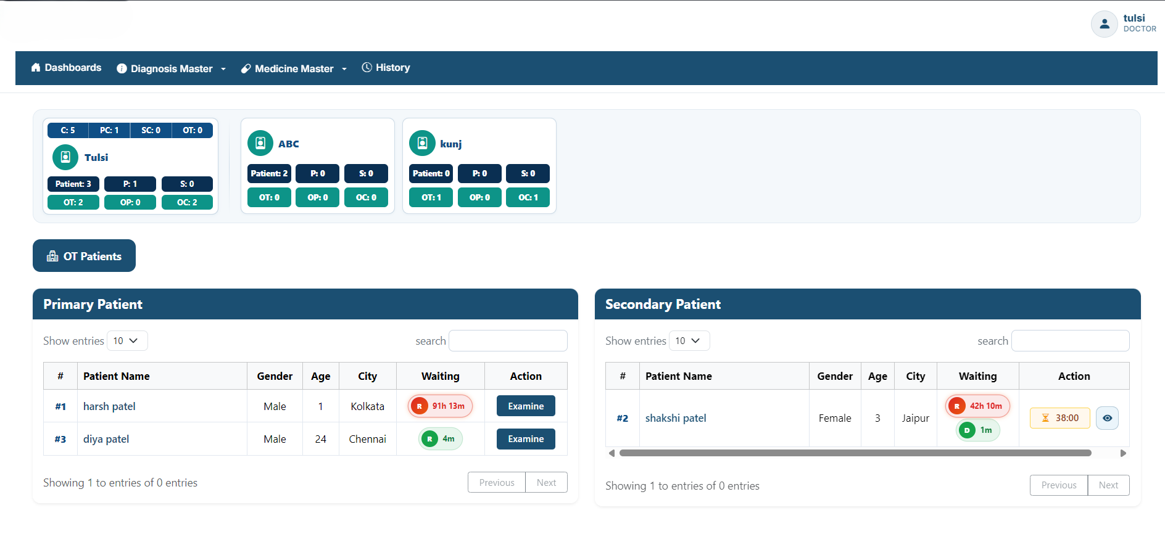Sort Primary Patient table by Waiting column

pos(441,376)
